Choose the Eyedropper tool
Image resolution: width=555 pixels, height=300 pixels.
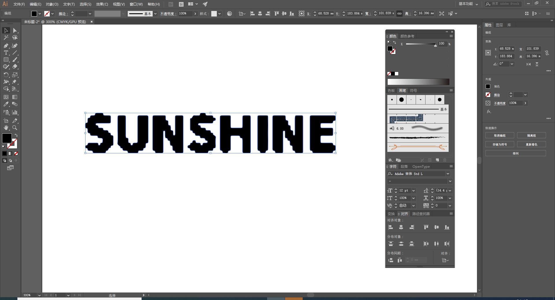6,104
